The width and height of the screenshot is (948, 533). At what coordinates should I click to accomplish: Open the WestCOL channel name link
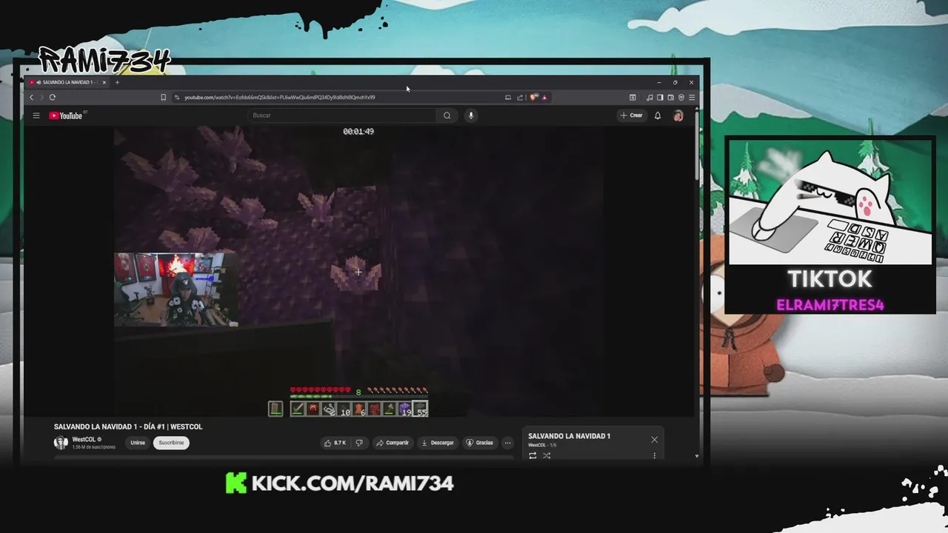pos(84,440)
